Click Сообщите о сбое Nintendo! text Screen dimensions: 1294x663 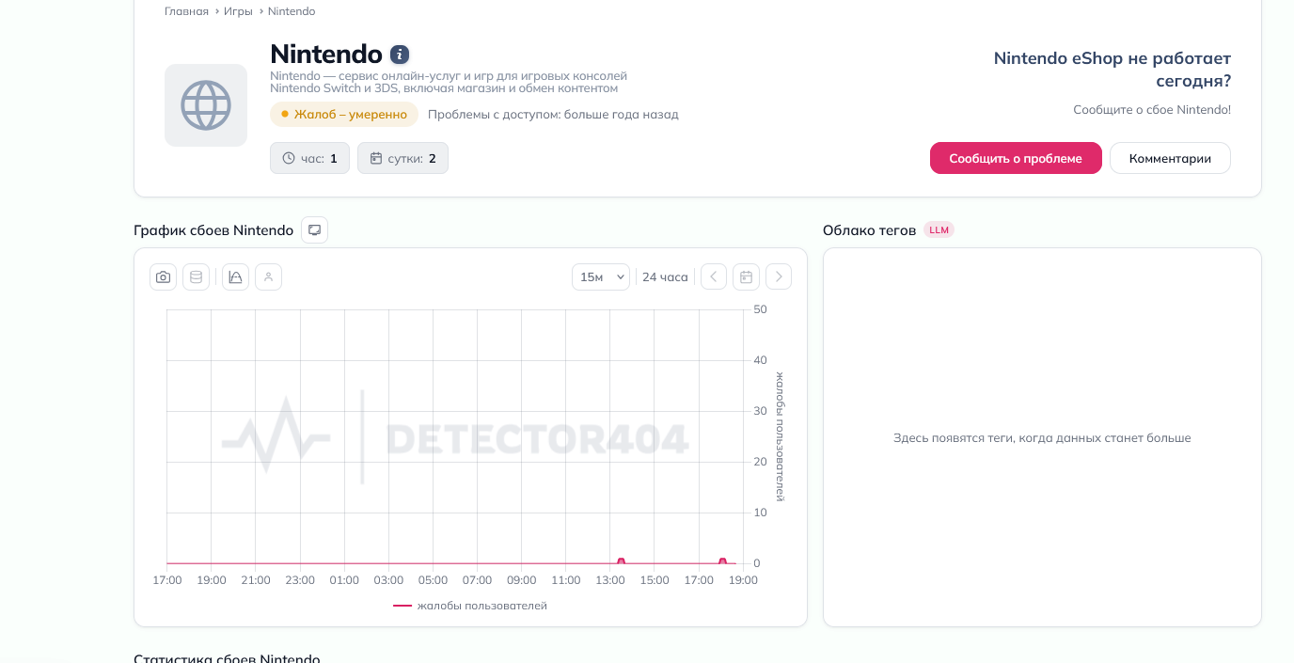coord(1152,110)
